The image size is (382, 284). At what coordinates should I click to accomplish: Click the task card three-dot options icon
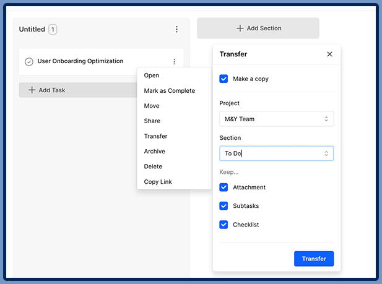[174, 62]
